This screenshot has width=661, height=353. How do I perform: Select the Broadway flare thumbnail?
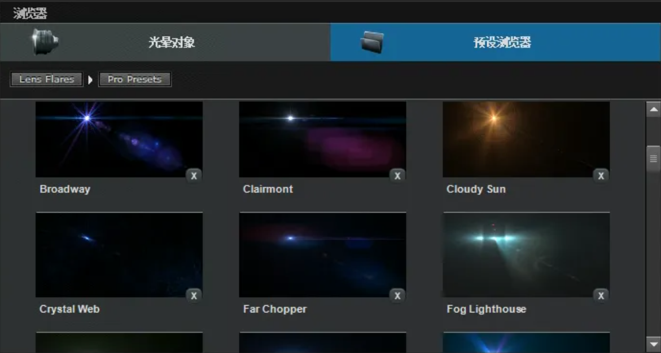119,139
